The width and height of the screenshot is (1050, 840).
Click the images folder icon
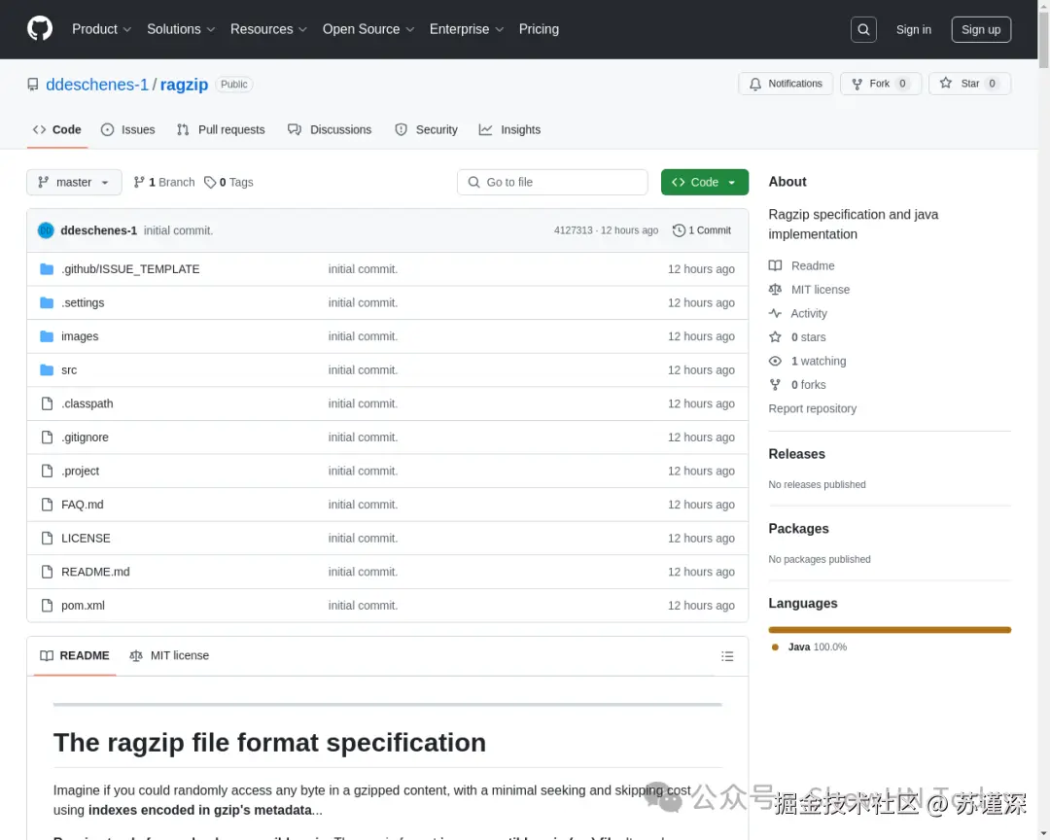47,336
